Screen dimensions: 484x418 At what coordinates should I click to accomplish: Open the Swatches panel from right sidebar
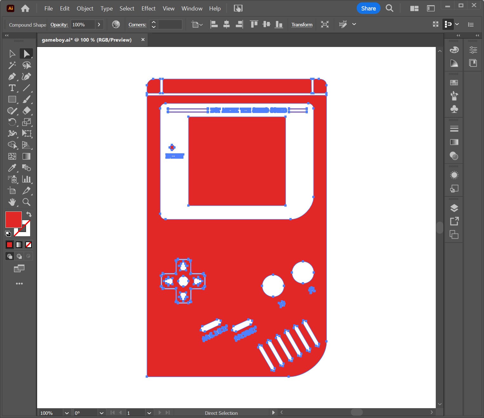click(x=454, y=83)
